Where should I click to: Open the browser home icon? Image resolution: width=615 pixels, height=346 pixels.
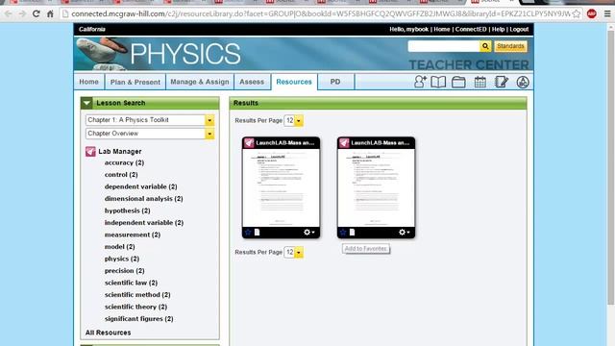coord(50,14)
